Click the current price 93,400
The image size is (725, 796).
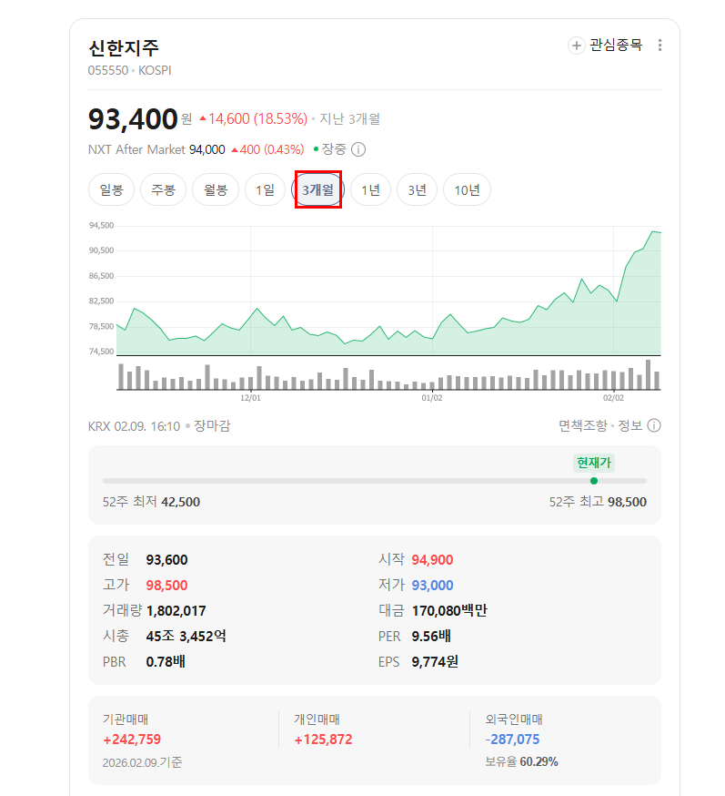click(133, 119)
